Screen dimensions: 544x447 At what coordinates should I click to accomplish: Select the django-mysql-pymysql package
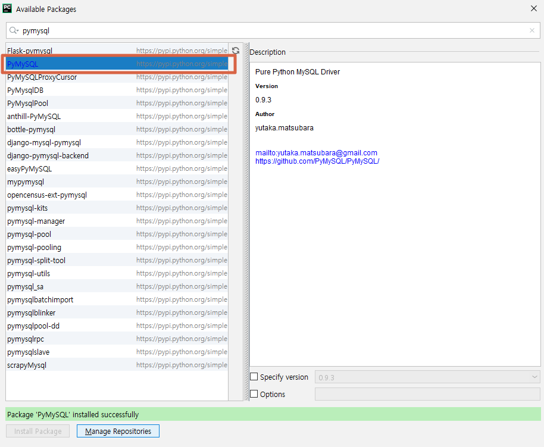click(x=117, y=143)
